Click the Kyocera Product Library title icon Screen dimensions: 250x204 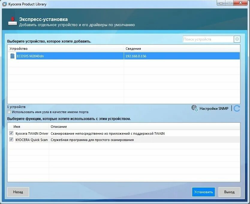(4, 4)
